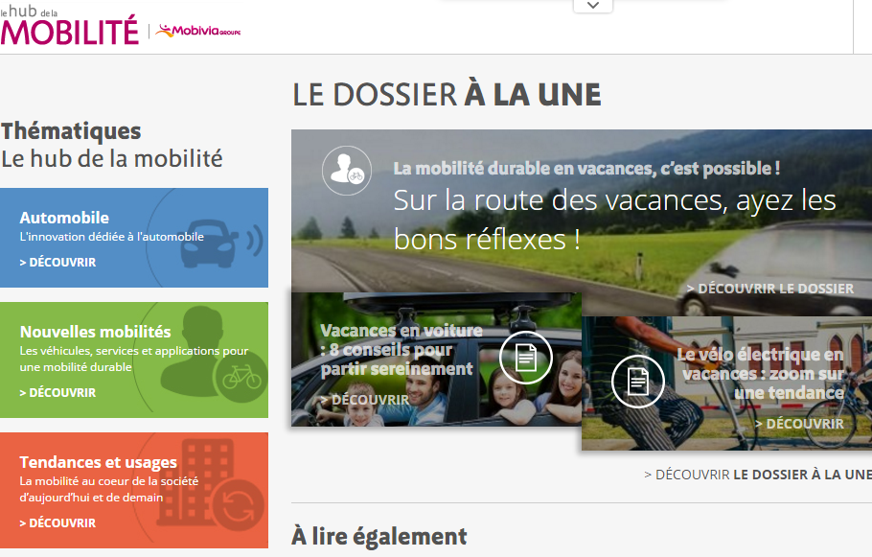Click Découvrir le dossier on the banner
The image size is (872, 557).
(770, 289)
